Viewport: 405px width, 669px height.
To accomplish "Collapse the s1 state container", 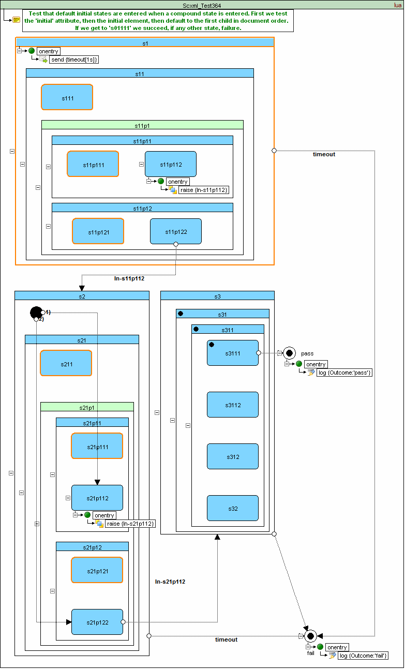I will click(x=12, y=151).
